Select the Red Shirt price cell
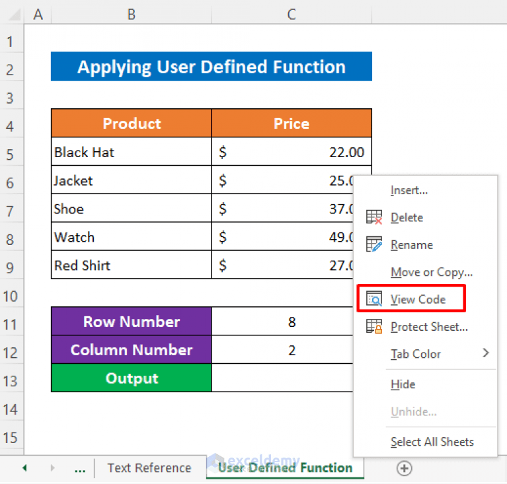The height and width of the screenshot is (484, 507). 282,265
